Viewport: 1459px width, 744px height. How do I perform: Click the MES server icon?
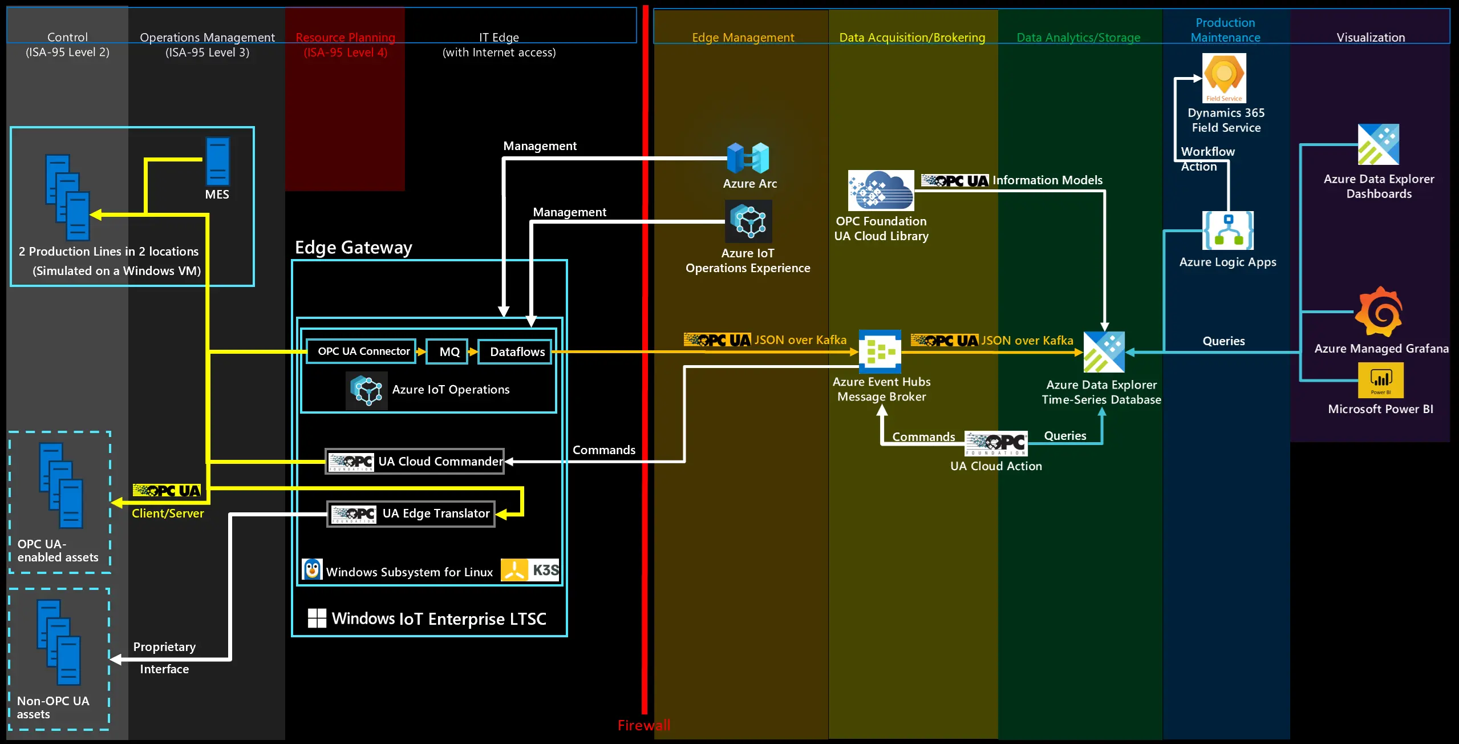click(x=217, y=161)
